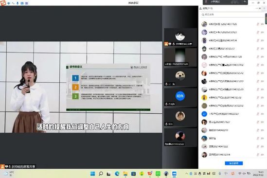This screenshot has height=178, width=267.
Task: Click muted mic icon in yellow avatar row
Action: (258, 98)
